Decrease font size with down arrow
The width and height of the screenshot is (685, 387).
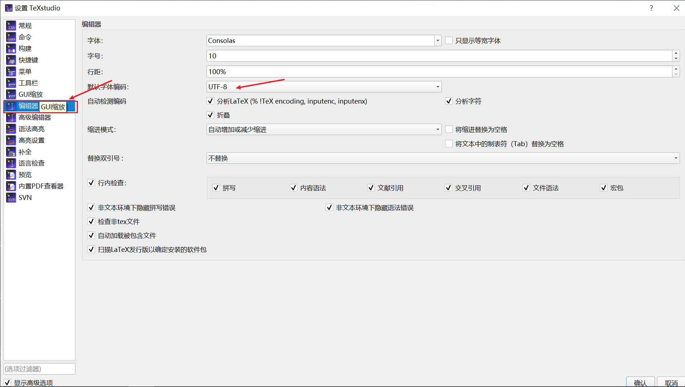tap(676, 58)
